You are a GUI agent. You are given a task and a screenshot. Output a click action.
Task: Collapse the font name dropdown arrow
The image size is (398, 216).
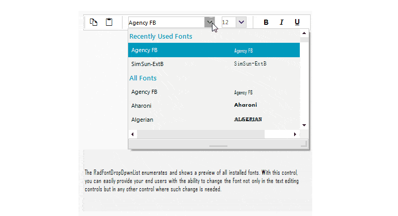(x=209, y=22)
